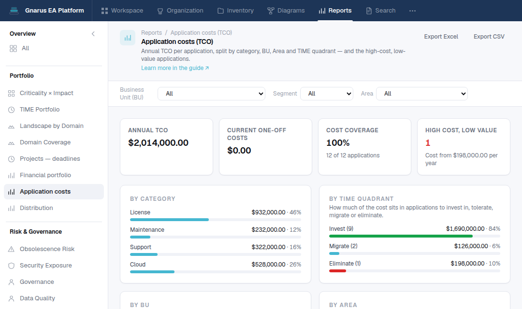Click the Eliminate (1) red progress bar
The image size is (522, 309).
415,271
